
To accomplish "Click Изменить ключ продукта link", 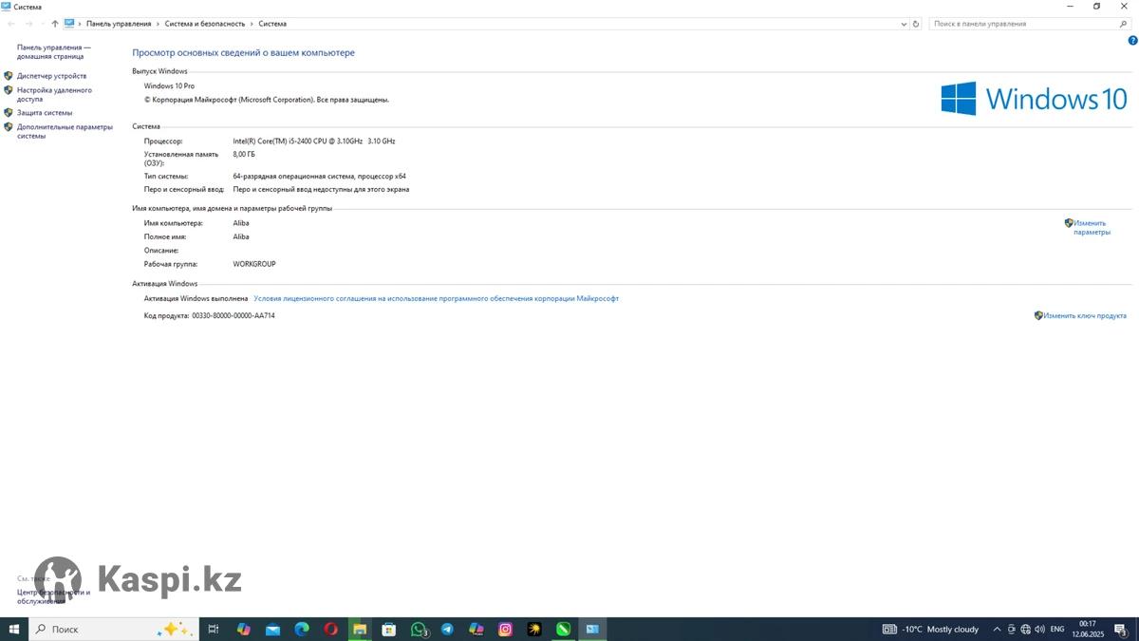I will pyautogui.click(x=1085, y=315).
